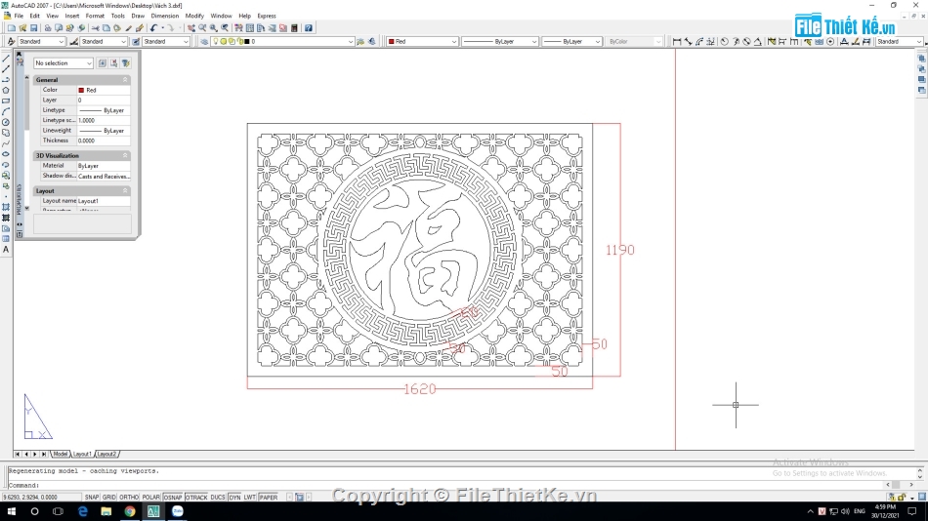Open the No selection dropdown

pos(63,62)
